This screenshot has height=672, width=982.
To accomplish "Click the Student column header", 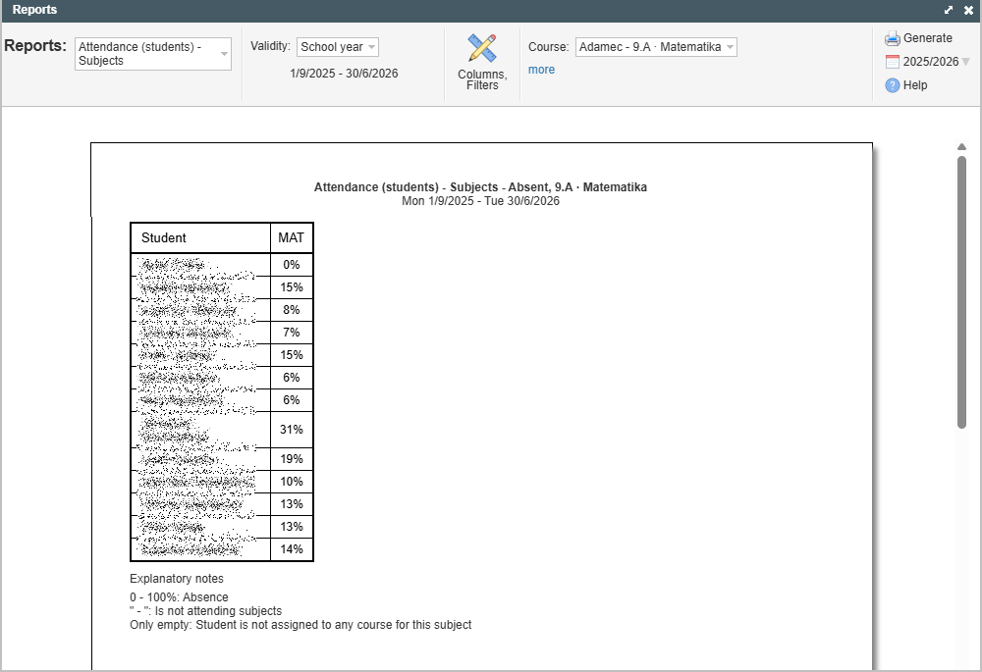I will coord(200,238).
